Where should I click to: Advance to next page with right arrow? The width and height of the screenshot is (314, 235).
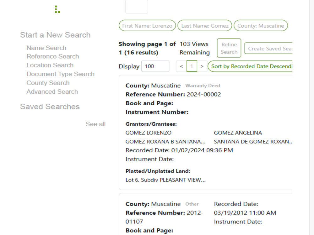[x=202, y=66]
